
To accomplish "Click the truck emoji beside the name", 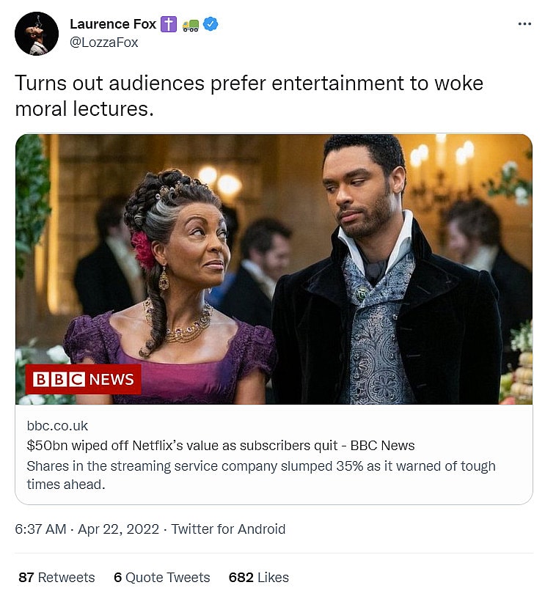I will coord(191,24).
